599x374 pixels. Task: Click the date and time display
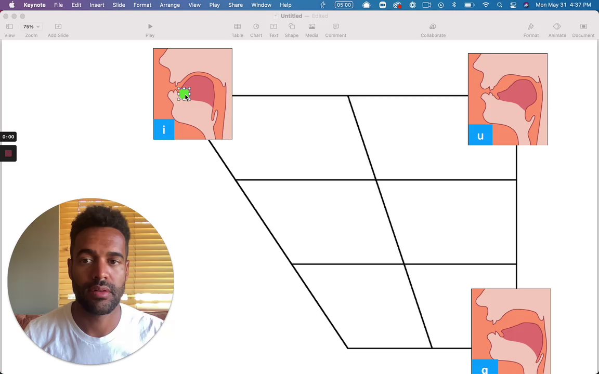(x=564, y=5)
